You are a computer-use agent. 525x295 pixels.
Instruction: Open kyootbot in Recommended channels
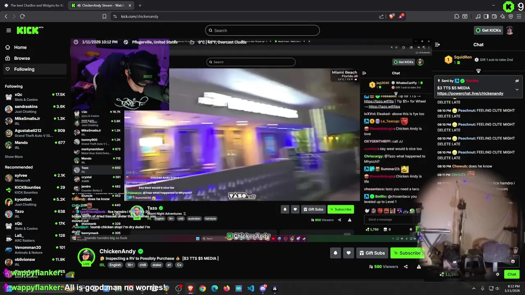[x=34, y=202]
